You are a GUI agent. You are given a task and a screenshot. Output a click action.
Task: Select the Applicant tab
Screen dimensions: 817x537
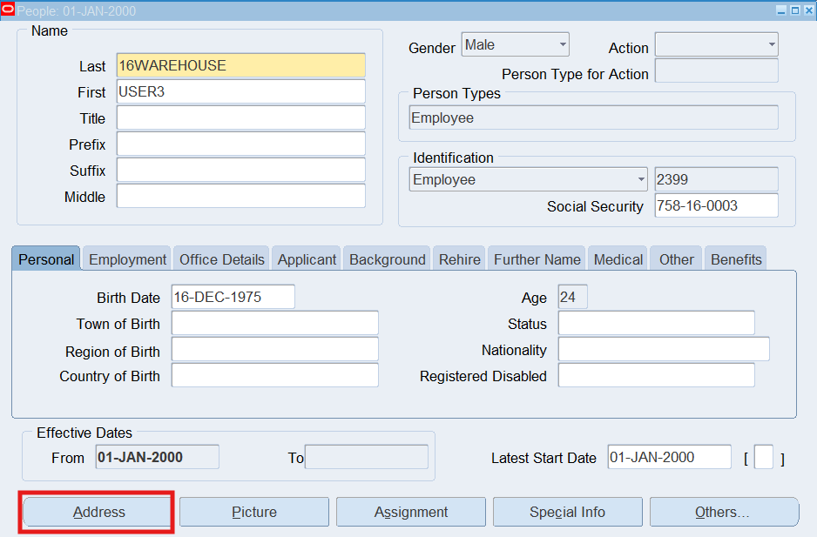click(307, 259)
